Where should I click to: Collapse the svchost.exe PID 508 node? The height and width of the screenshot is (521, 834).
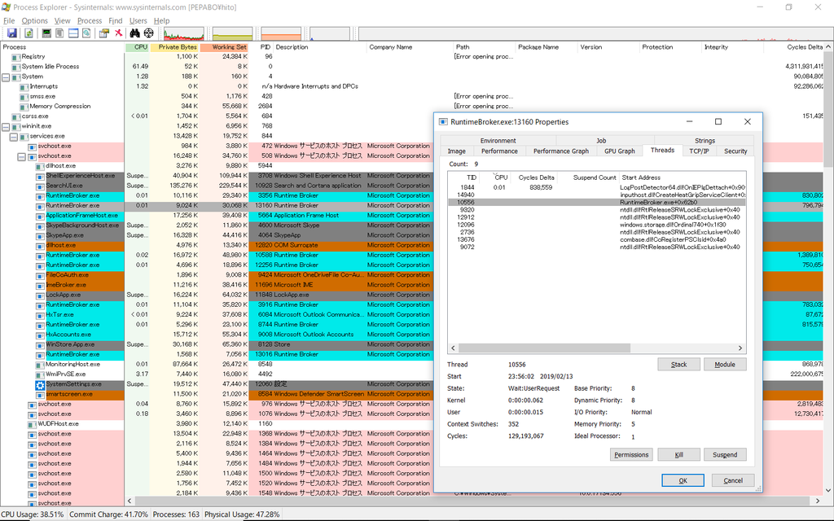tap(22, 156)
